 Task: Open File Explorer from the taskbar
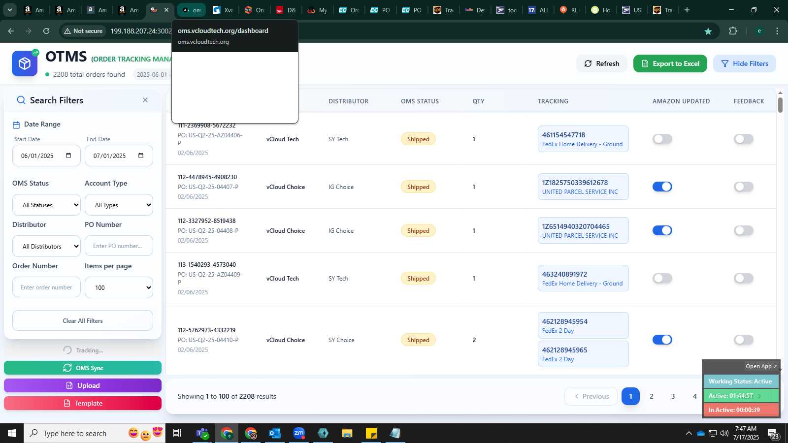pyautogui.click(x=347, y=433)
